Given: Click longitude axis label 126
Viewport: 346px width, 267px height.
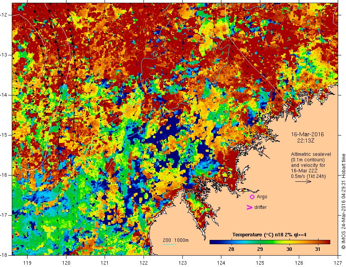Looking at the screenshot, I should [299, 263].
